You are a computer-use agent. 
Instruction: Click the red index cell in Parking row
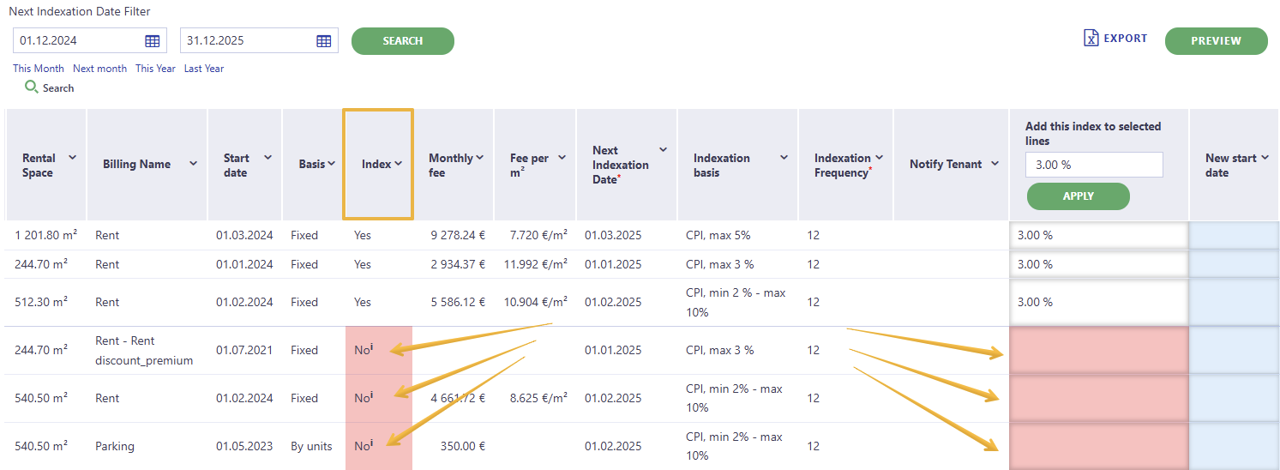[x=1099, y=446]
